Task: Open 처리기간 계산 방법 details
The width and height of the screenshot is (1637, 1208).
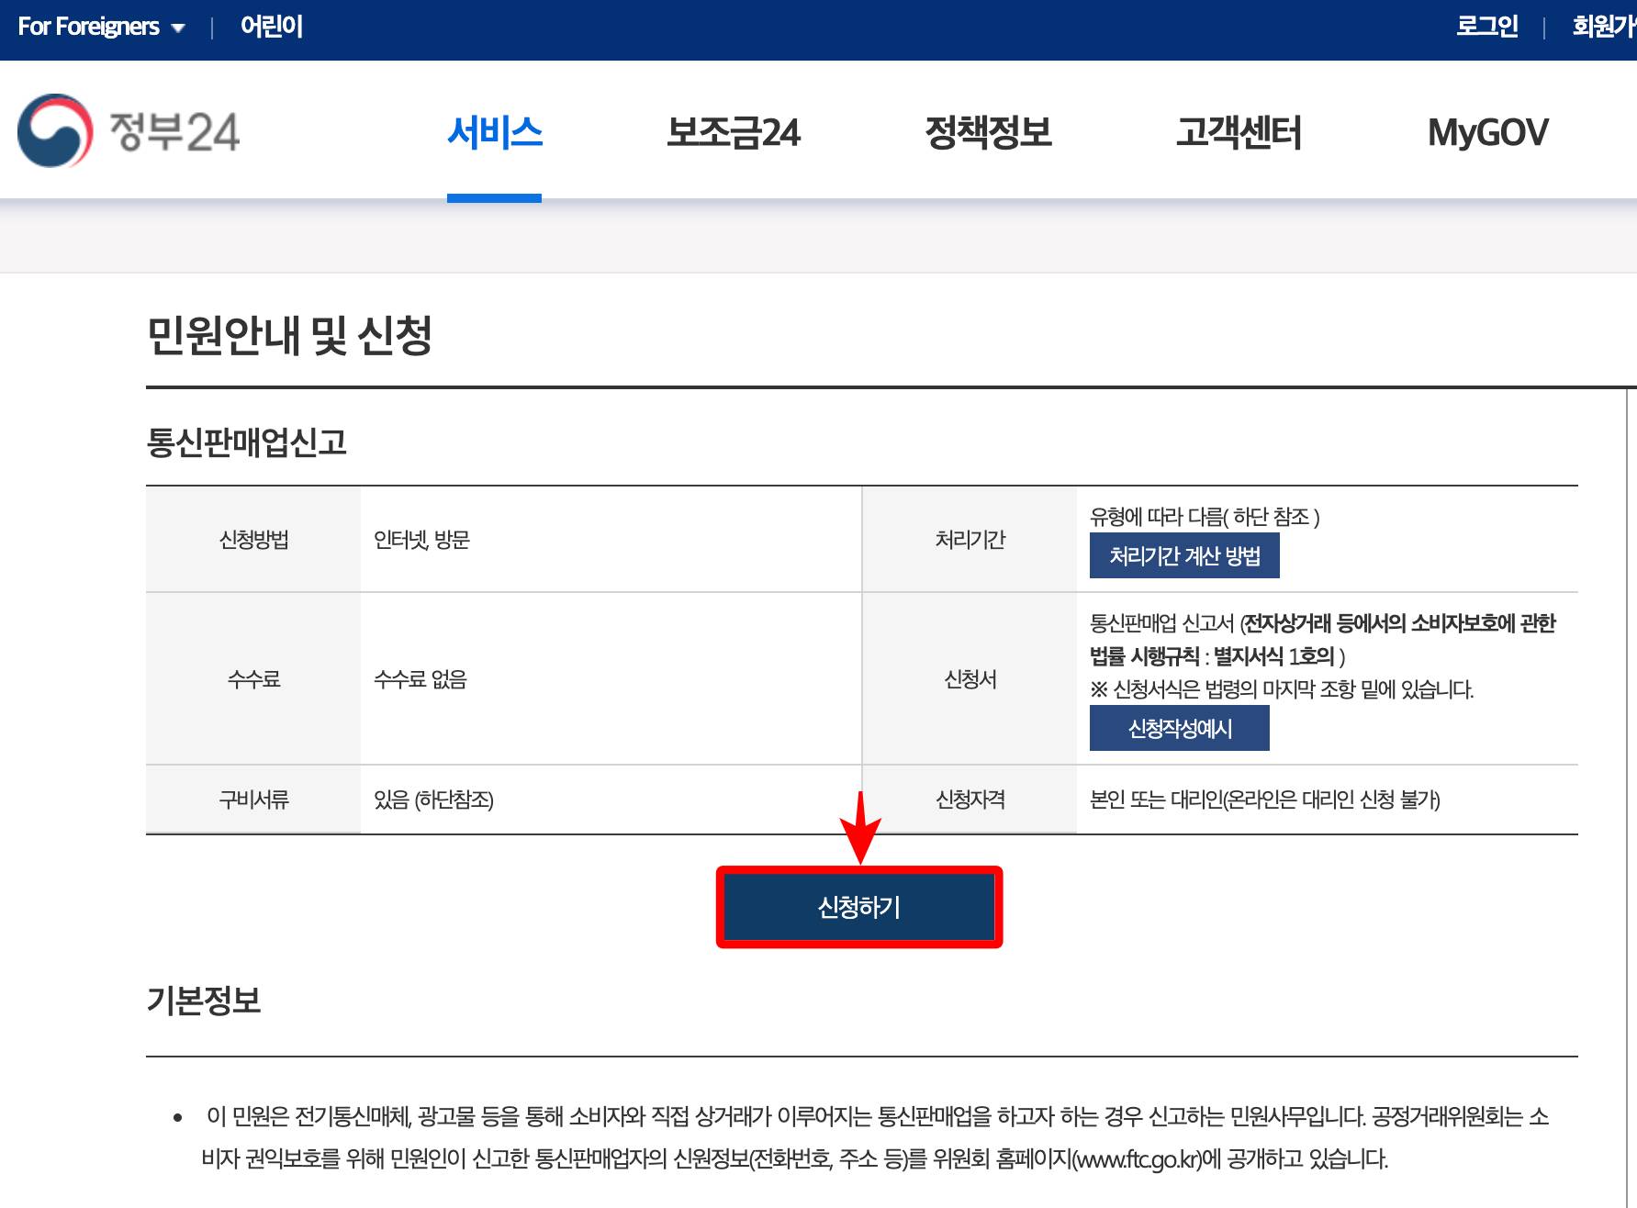Action: [x=1184, y=555]
